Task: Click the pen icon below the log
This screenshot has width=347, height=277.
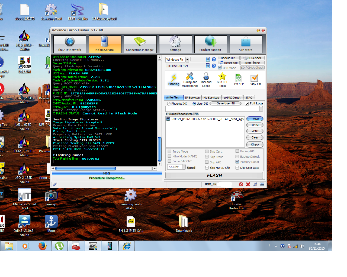Action: (55, 184)
